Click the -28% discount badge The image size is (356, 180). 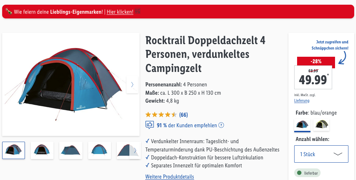coord(316,61)
